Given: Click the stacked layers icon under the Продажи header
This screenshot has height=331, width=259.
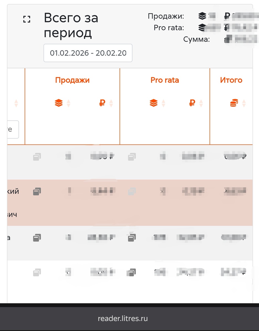Looking at the screenshot, I should pyautogui.click(x=59, y=103).
